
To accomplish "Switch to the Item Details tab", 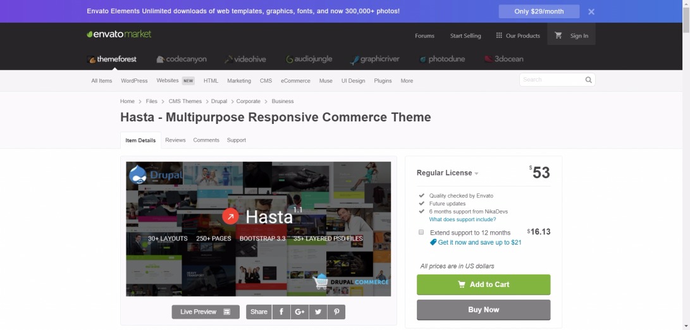I will (x=140, y=140).
